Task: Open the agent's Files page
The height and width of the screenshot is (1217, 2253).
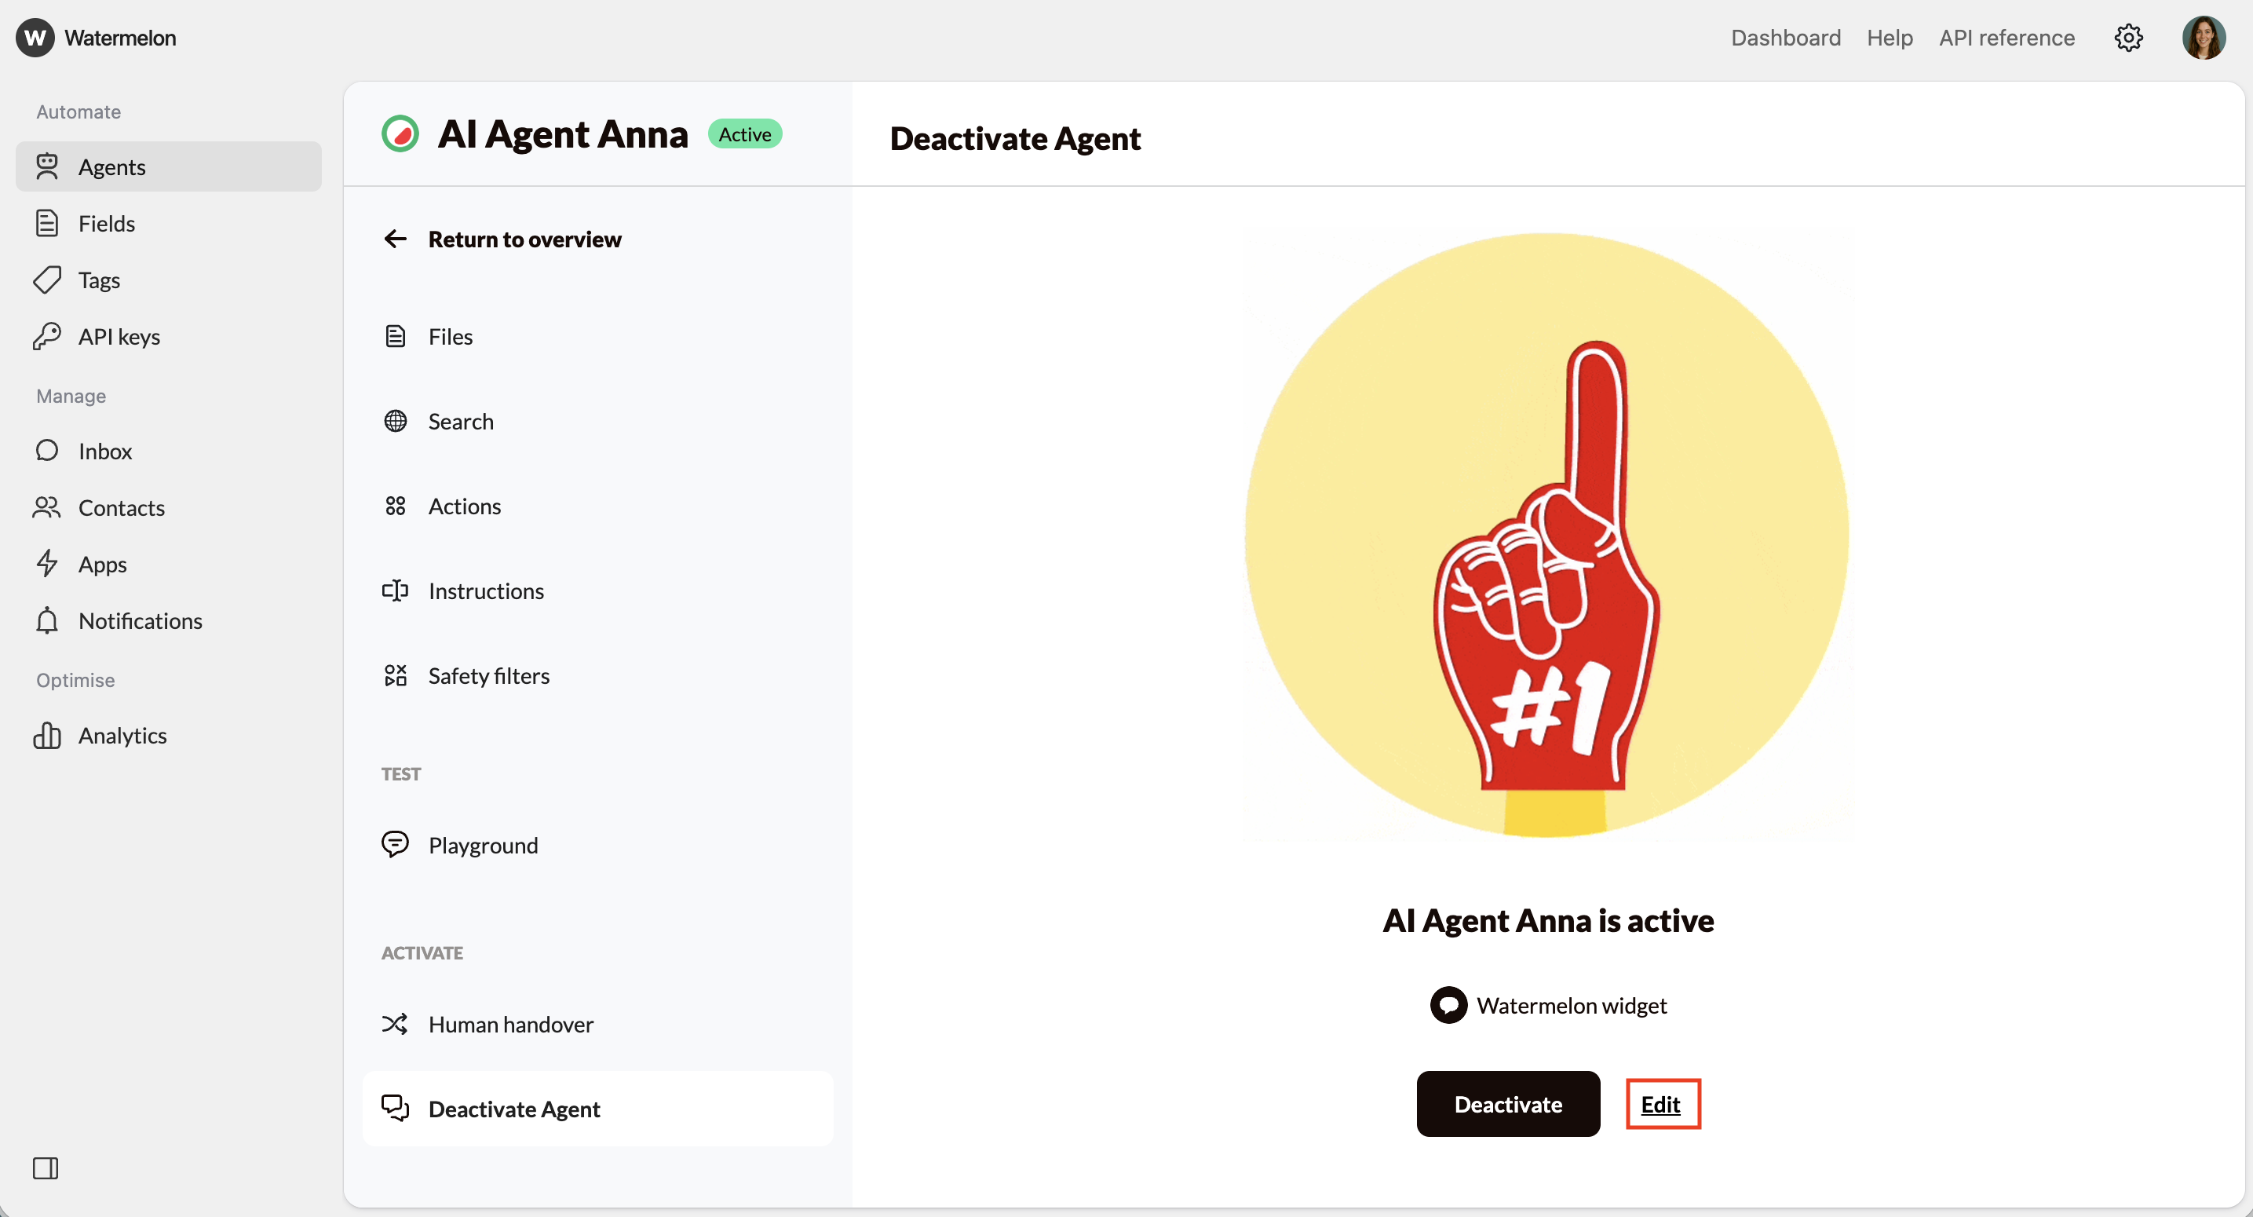Action: (451, 336)
